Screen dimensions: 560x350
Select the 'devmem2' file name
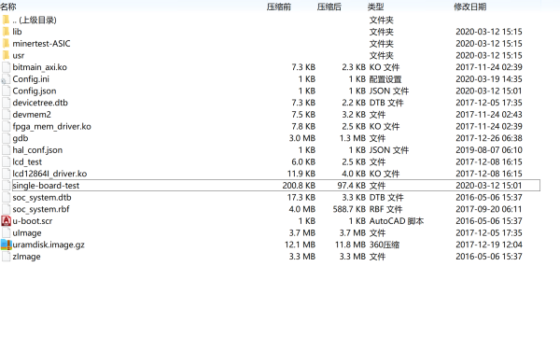[32, 114]
